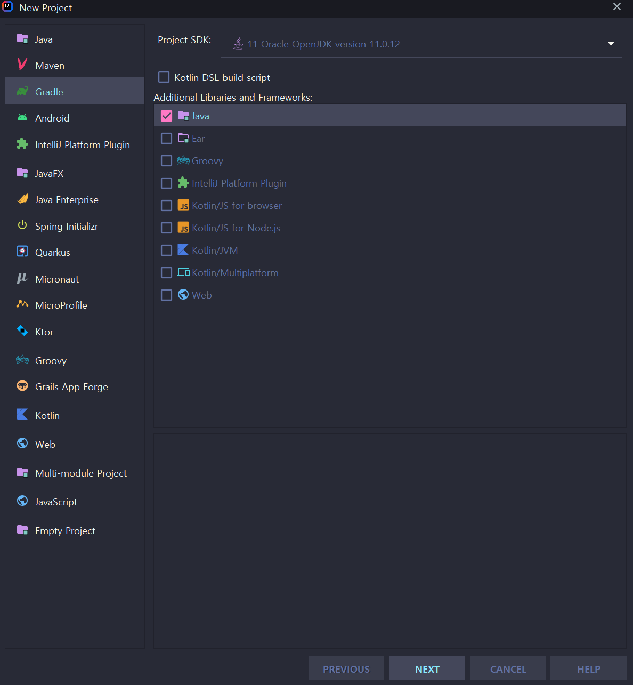Click the Gradle elephant icon
This screenshot has height=685, width=633.
click(x=22, y=91)
